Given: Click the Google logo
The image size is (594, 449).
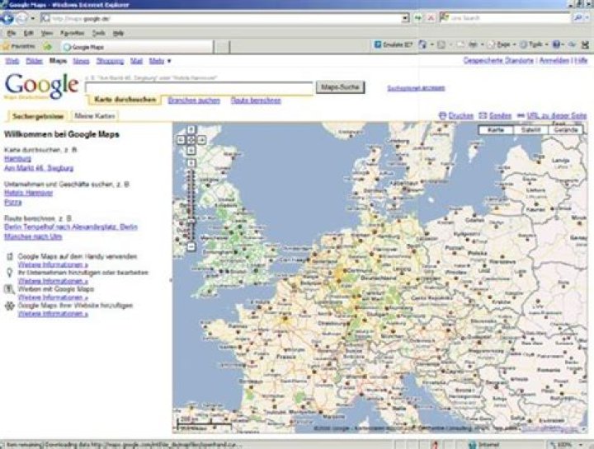Looking at the screenshot, I should [x=42, y=86].
